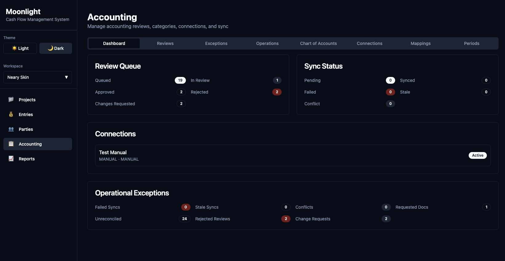This screenshot has width=505, height=261.
Task: Switch to the Reviews tab
Action: (x=165, y=43)
